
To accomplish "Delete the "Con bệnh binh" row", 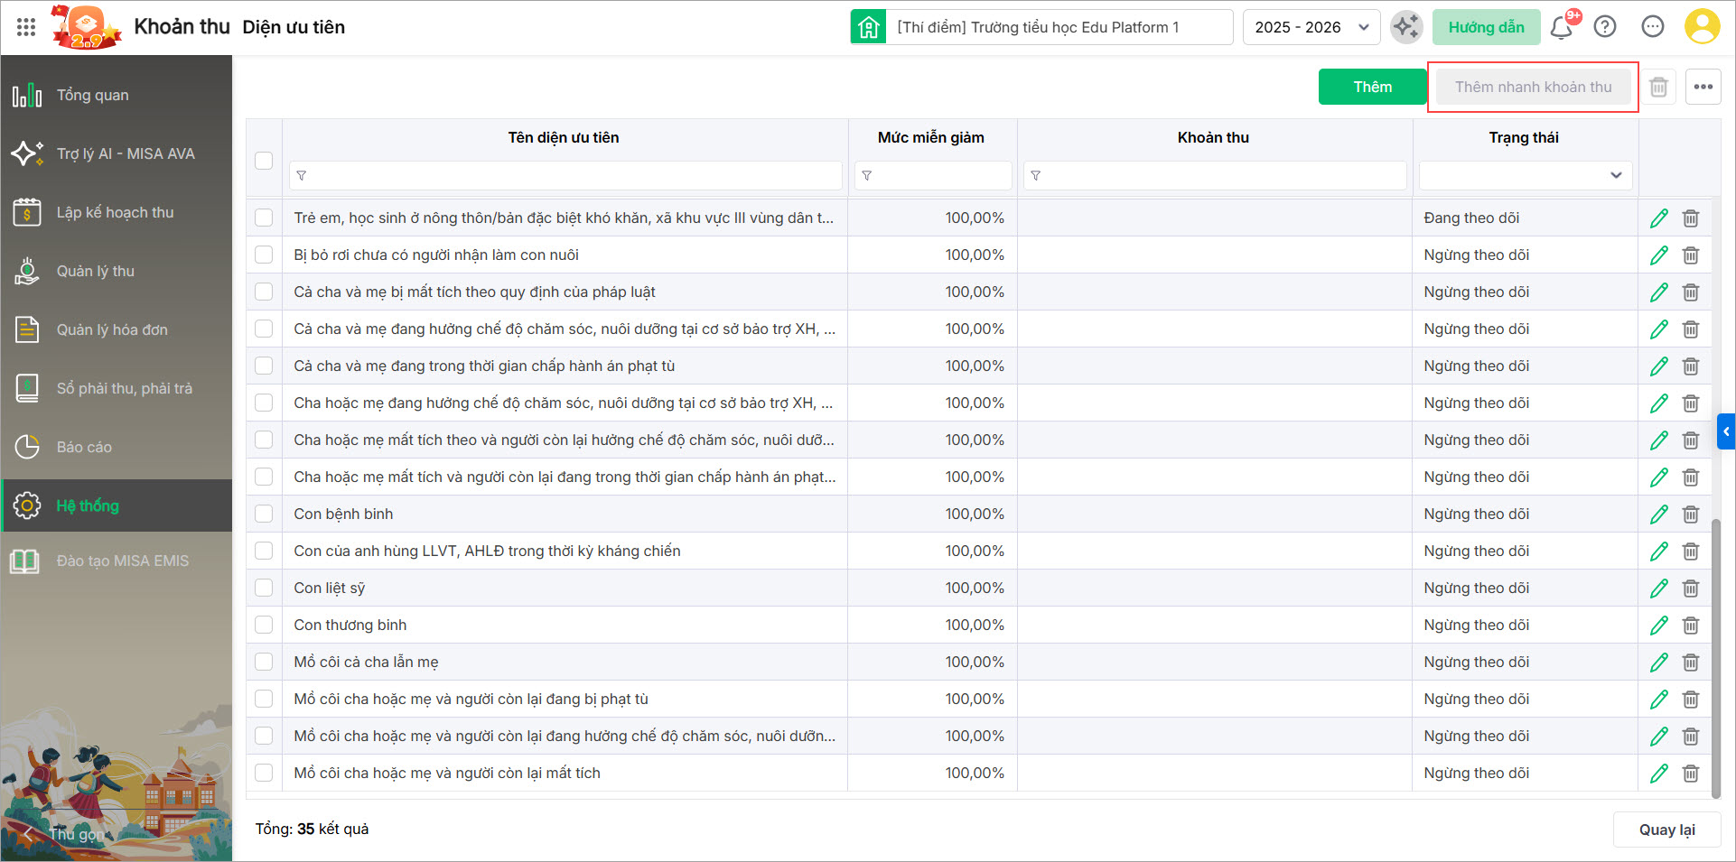I will 1691,514.
